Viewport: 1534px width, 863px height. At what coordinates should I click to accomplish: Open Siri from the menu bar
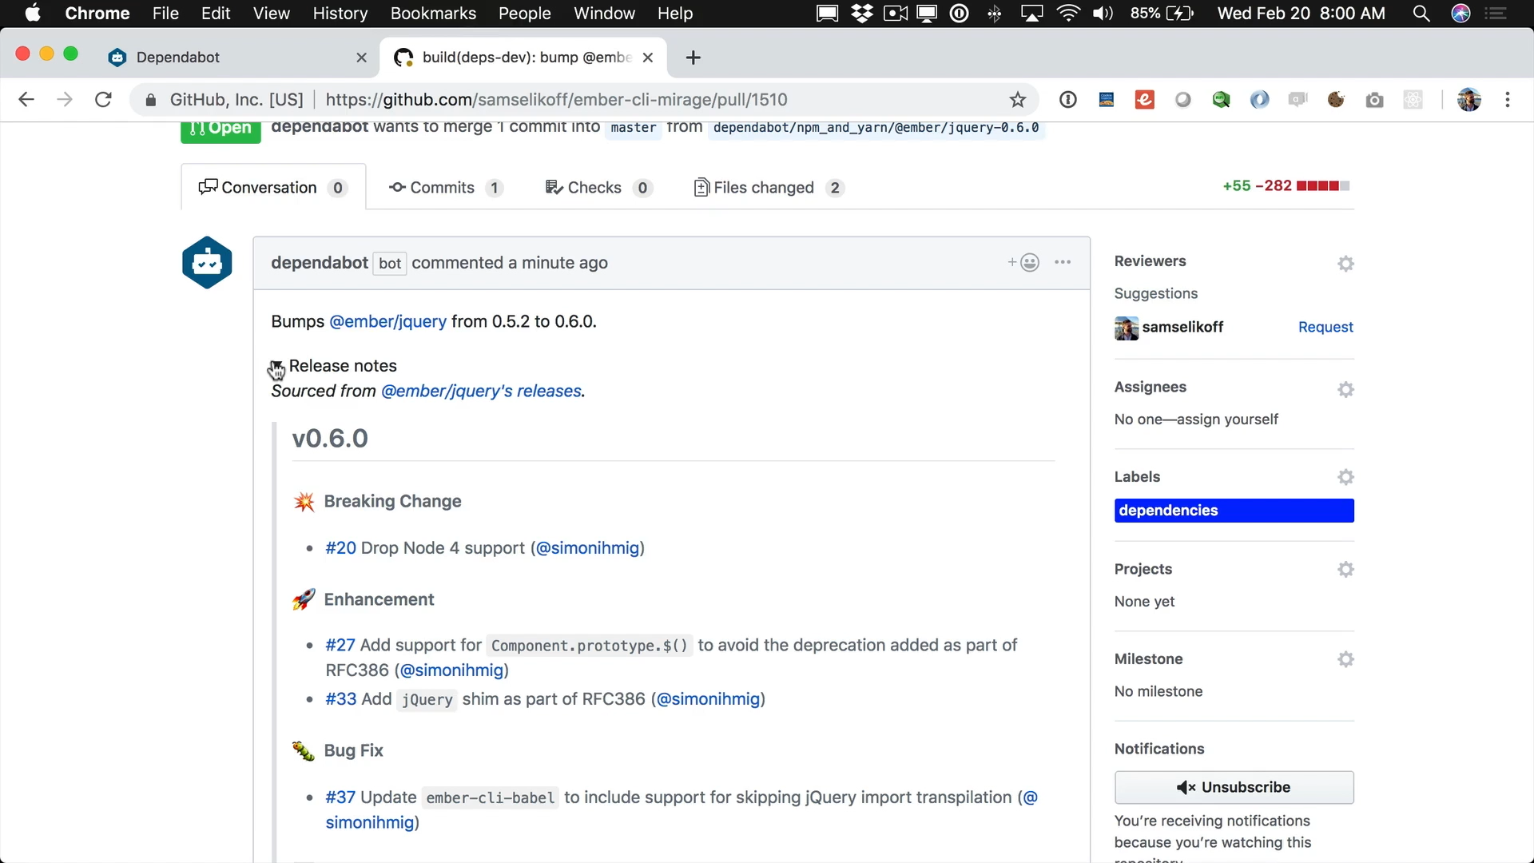pos(1460,14)
